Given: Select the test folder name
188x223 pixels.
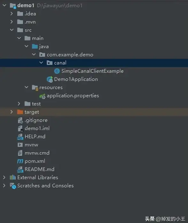Looking at the screenshot, I should click(36, 104).
